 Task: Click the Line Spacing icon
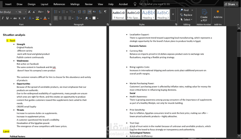click(78, 18)
